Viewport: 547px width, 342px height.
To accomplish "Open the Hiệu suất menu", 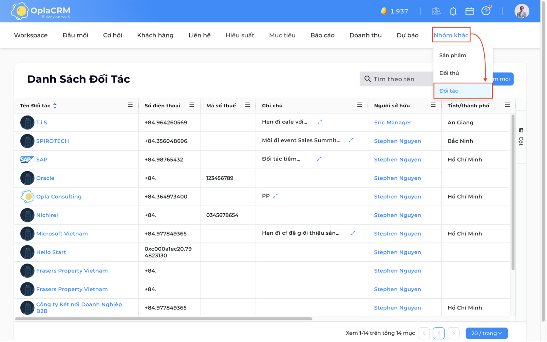I will [x=240, y=35].
